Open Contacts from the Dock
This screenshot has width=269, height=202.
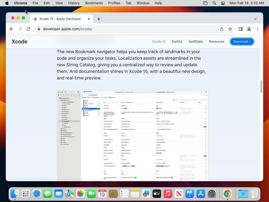point(113,194)
